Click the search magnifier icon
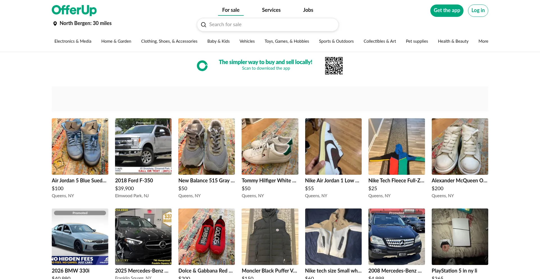Screen dimensions: 540x279 [x=204, y=25]
